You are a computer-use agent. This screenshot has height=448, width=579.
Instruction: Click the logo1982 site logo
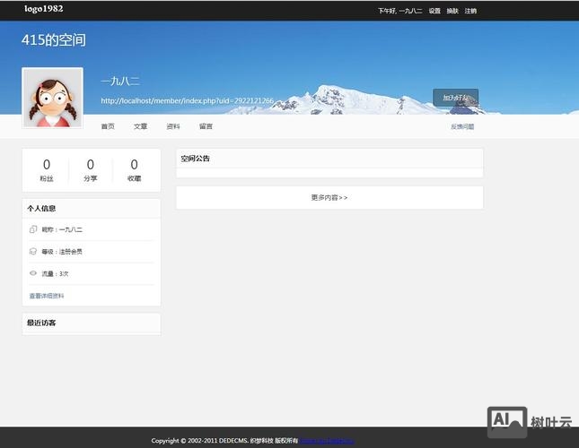[x=44, y=9]
